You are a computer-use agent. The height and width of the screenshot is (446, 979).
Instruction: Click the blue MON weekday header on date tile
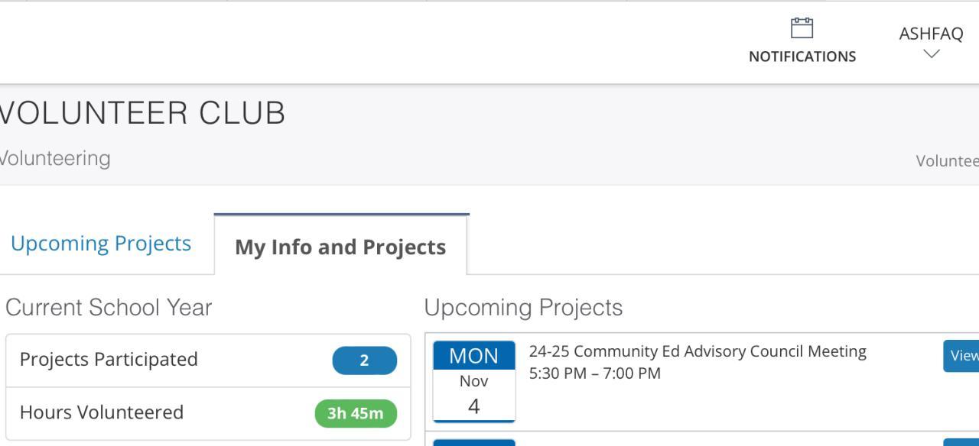[473, 356]
